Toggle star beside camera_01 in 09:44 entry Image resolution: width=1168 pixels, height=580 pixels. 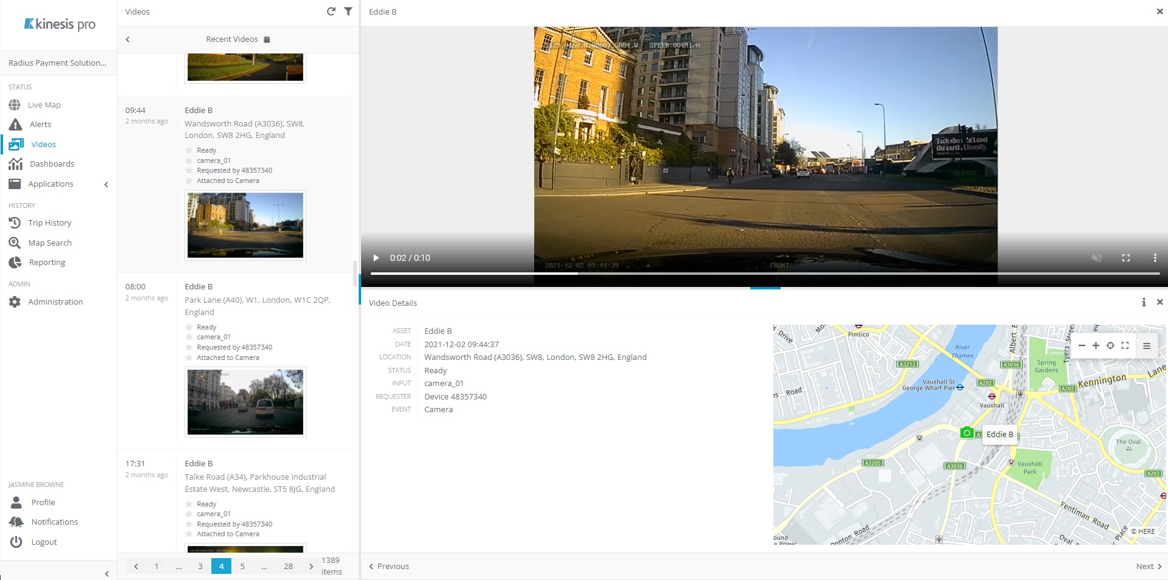click(x=189, y=161)
